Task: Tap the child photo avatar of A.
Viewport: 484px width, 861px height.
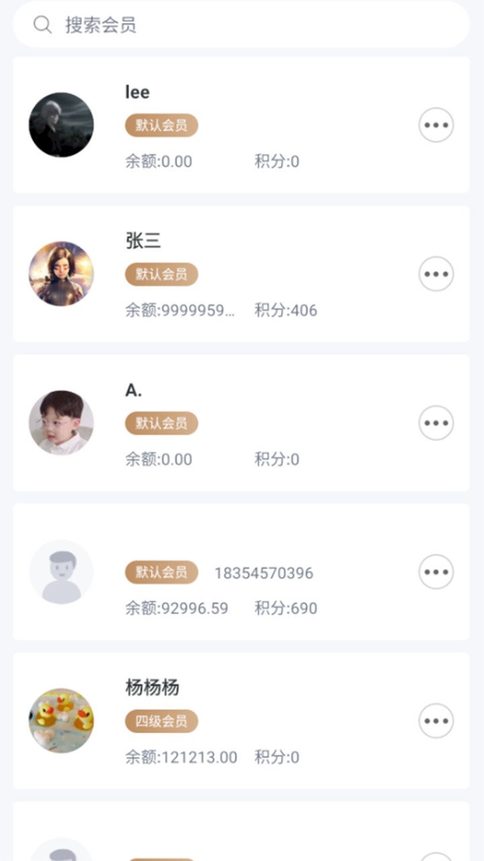Action: (61, 423)
